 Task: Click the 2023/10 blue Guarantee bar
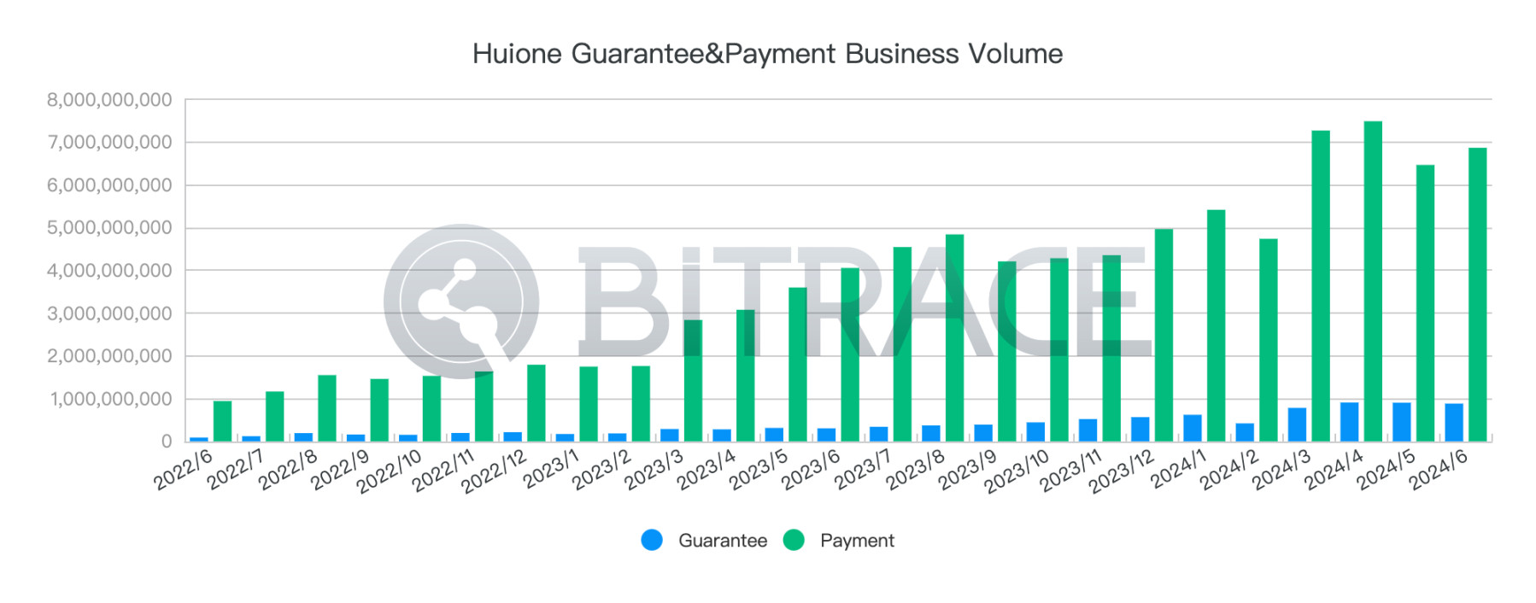(1035, 432)
